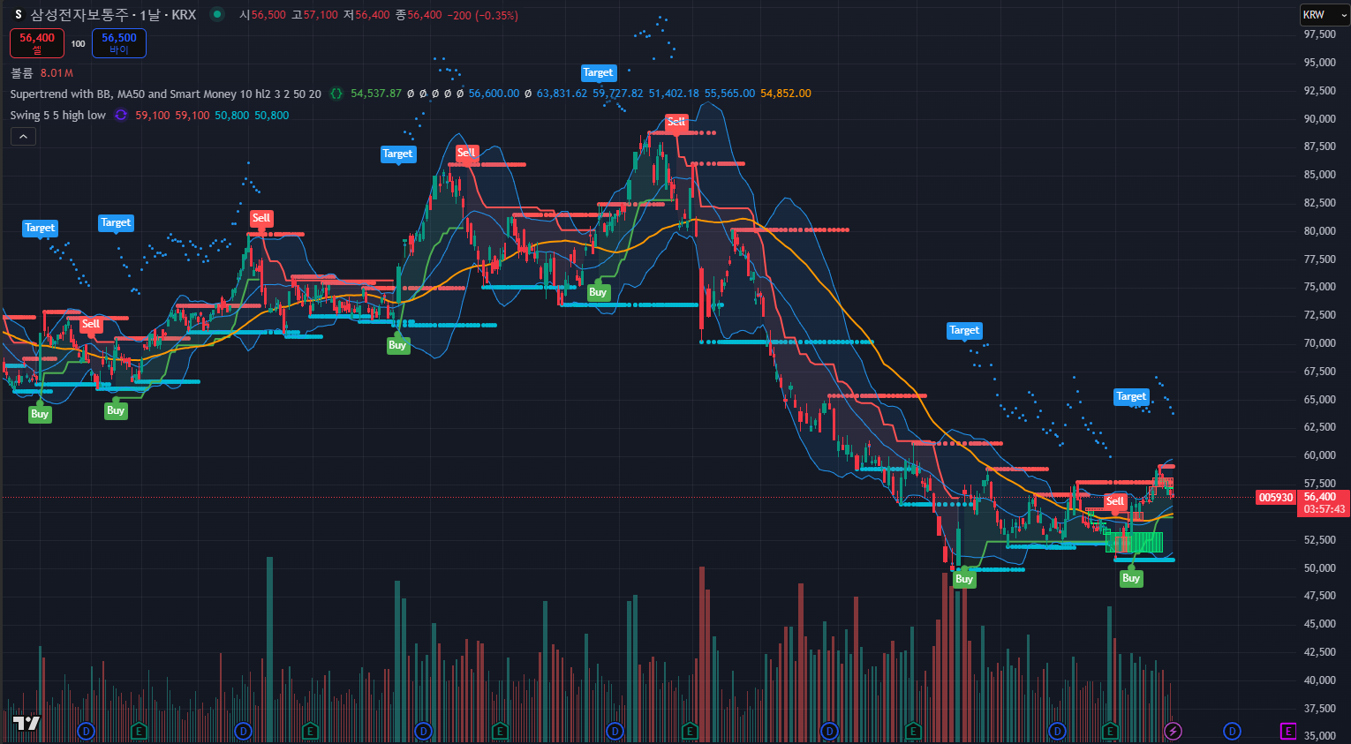Click the 70,000 price scale label
This screenshot has height=744, width=1351.
coord(1320,343)
